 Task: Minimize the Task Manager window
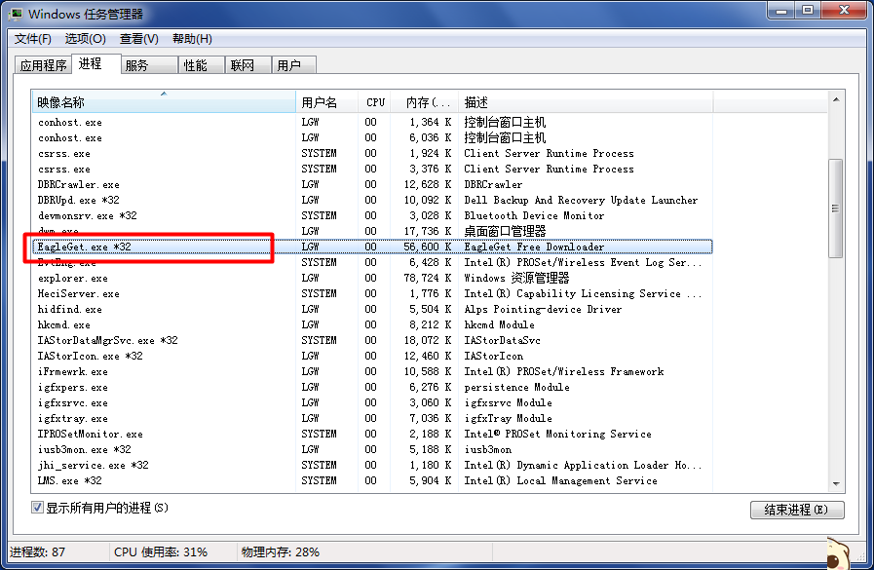pyautogui.click(x=780, y=11)
